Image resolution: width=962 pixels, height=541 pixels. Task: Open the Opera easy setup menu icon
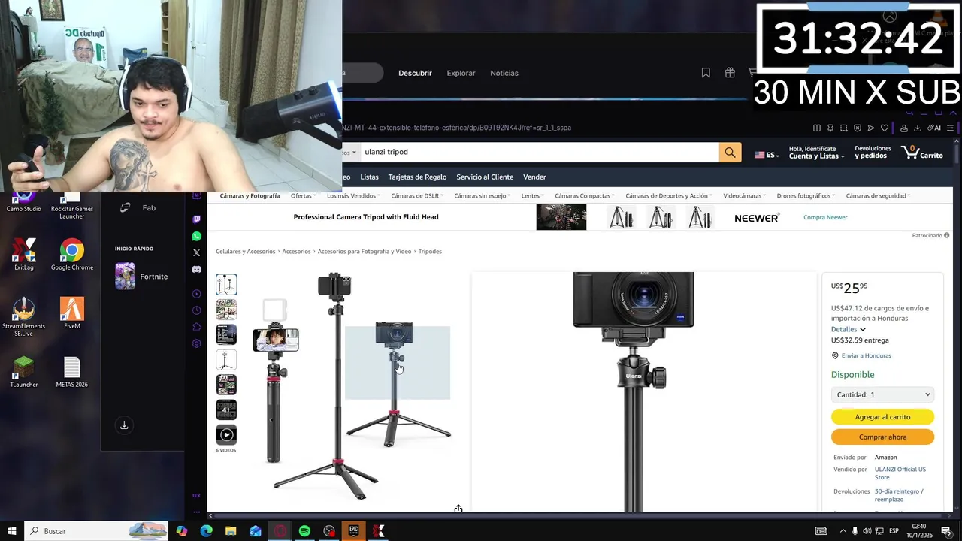[x=950, y=128]
